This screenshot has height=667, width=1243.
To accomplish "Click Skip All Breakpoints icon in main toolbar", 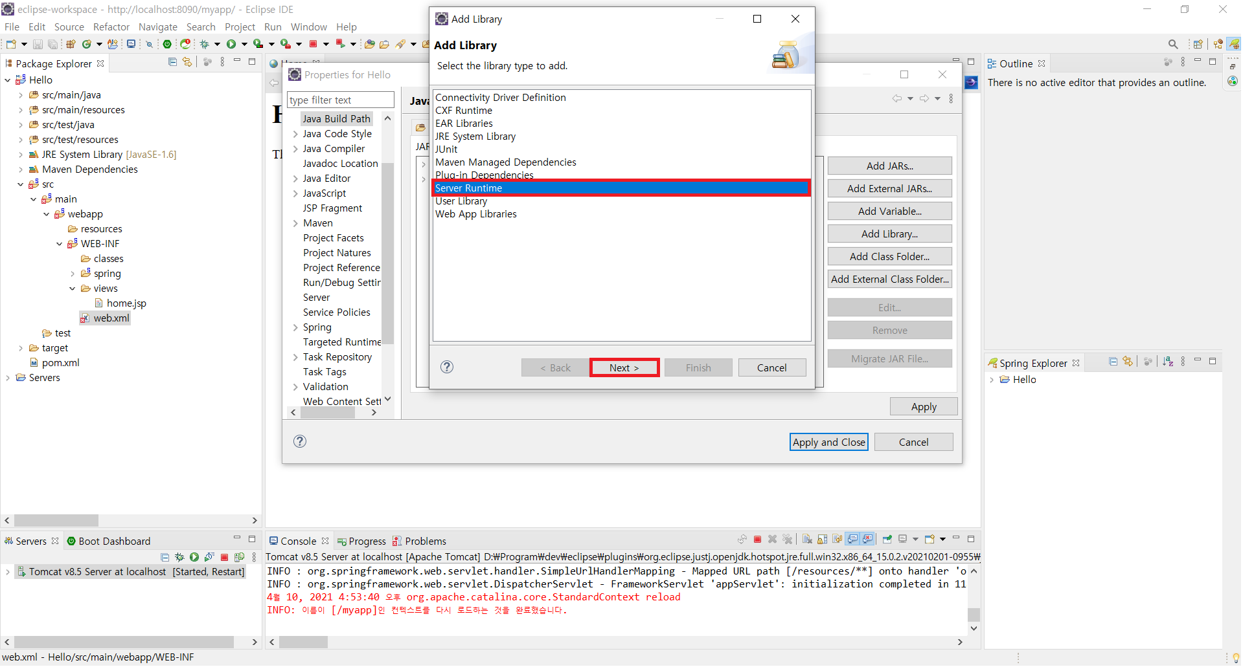I will pyautogui.click(x=149, y=44).
